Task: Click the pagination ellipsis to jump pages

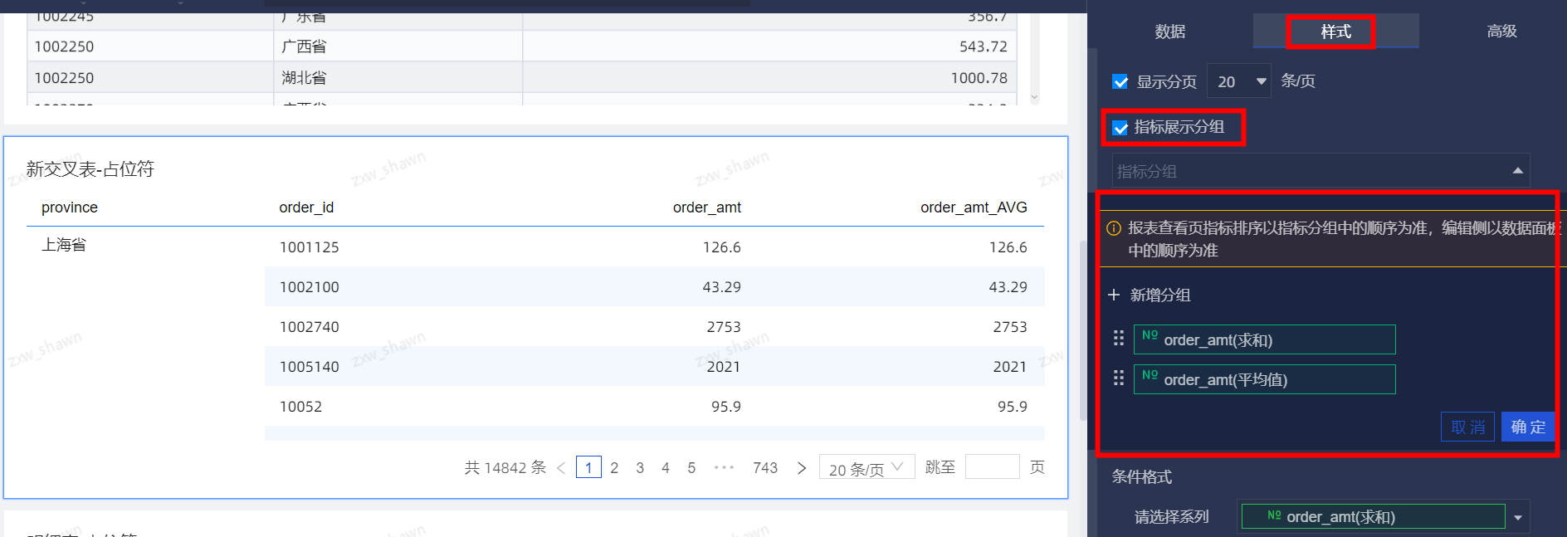Action: [x=724, y=468]
